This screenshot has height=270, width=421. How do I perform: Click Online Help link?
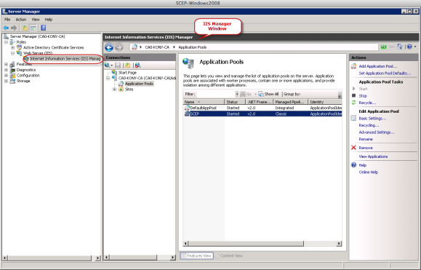pyautogui.click(x=369, y=172)
